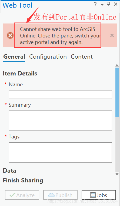Click into the Summary text box

click(60, 121)
